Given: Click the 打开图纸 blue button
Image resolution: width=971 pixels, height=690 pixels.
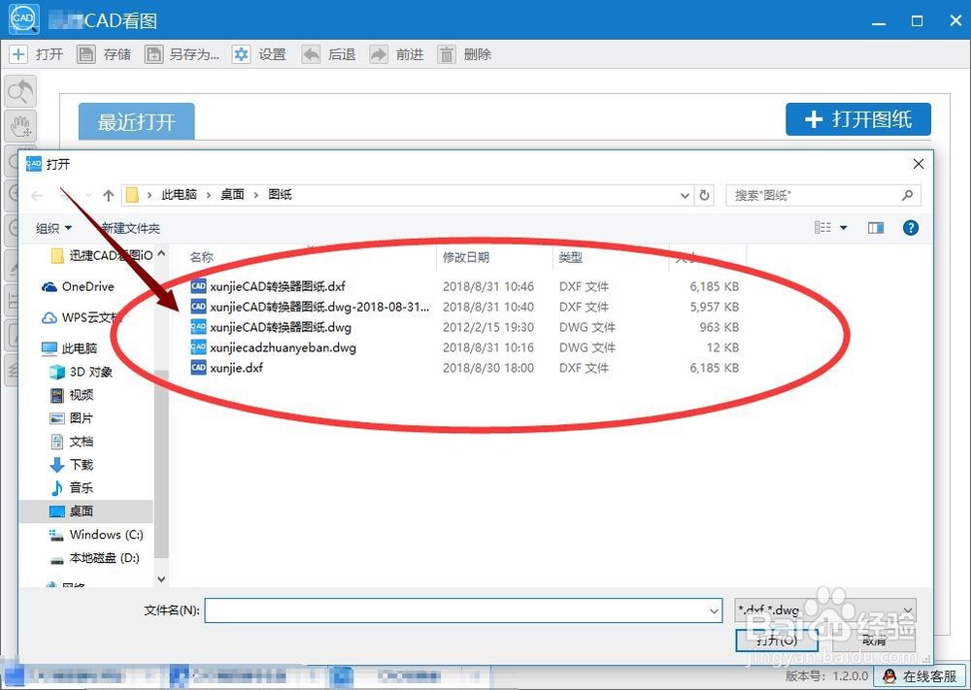Looking at the screenshot, I should [858, 119].
